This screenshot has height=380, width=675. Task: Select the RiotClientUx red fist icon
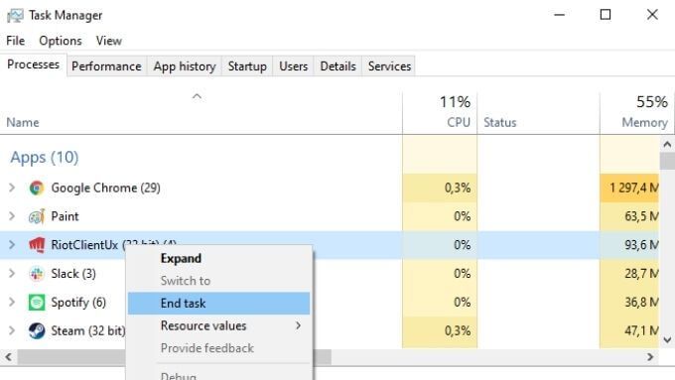point(37,245)
